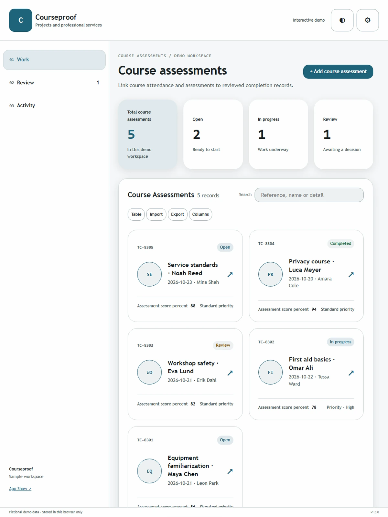Select the Total course assessments card
This screenshot has height=517, width=388.
pyautogui.click(x=148, y=134)
